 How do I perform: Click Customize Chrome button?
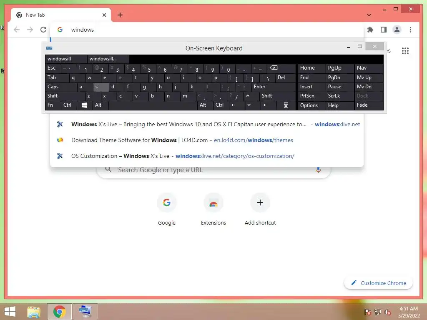pyautogui.click(x=378, y=283)
